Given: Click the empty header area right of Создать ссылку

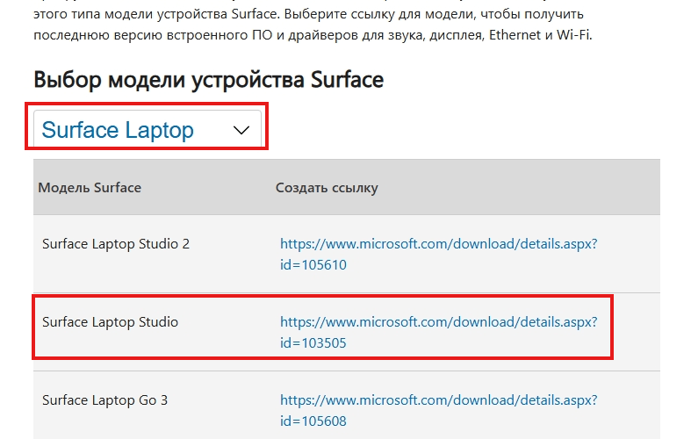Looking at the screenshot, I should pos(527,187).
